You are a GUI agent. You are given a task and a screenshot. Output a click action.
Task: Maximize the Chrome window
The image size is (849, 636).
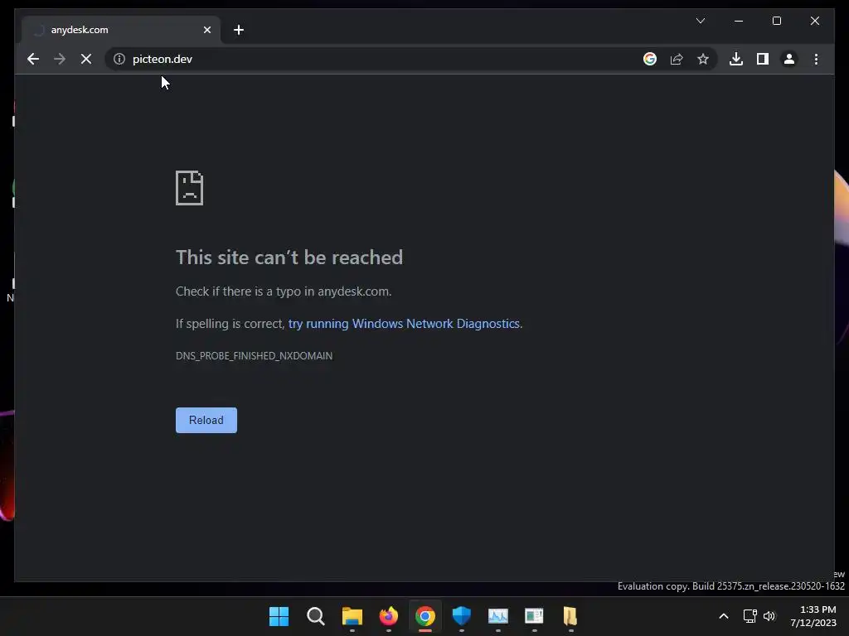coord(776,21)
